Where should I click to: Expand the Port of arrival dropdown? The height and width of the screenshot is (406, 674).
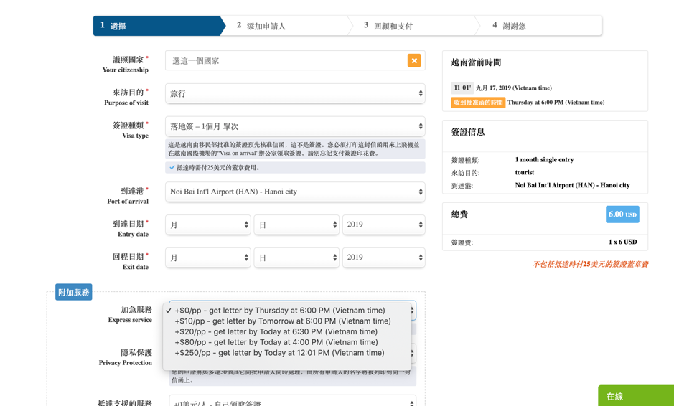(x=294, y=192)
